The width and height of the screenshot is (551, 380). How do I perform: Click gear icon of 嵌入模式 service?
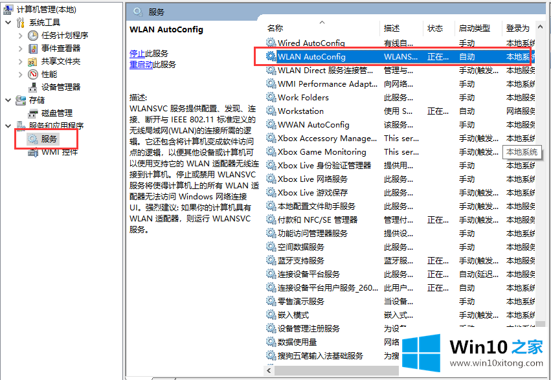tap(271, 315)
